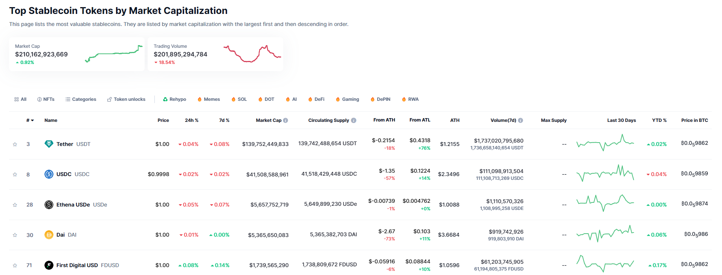Select the All filter tab

coord(20,99)
